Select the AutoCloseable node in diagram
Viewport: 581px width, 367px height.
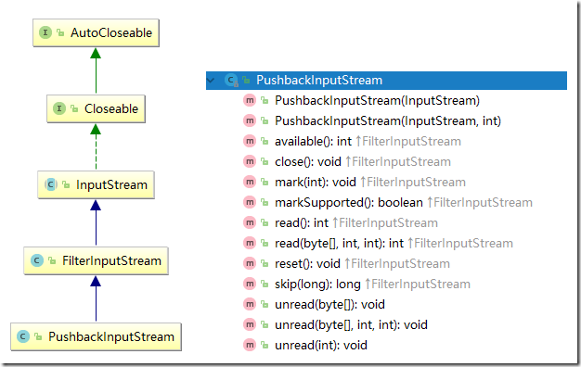click(96, 33)
